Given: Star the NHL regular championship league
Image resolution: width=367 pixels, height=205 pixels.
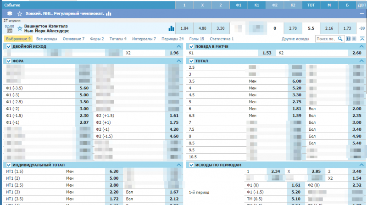Looking at the screenshot, I should coord(19,14).
